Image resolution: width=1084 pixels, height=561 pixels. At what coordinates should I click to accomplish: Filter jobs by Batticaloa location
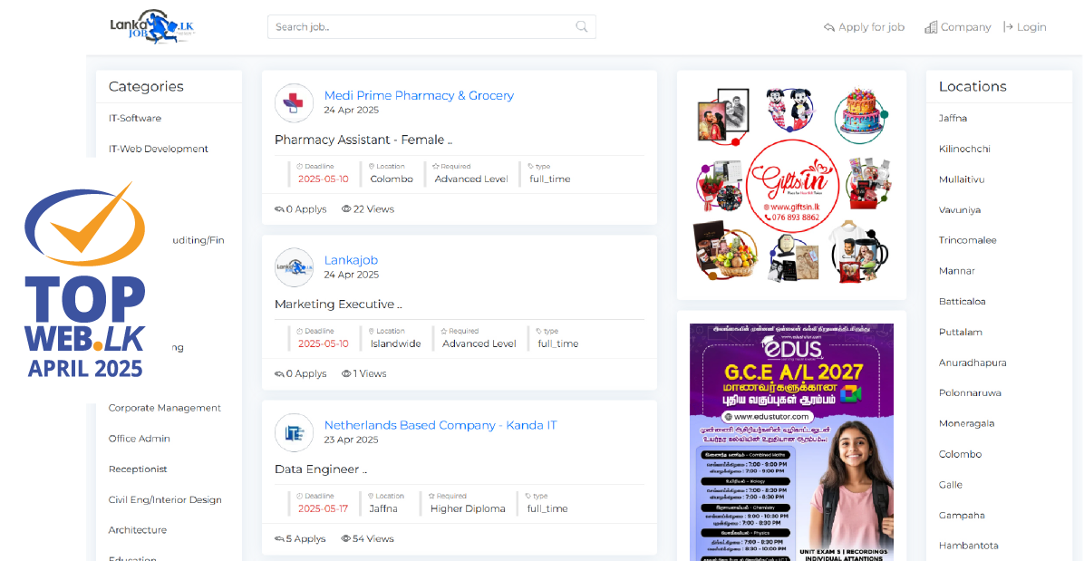963,301
